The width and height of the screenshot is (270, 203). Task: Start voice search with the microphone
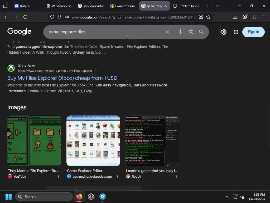coord(180,32)
